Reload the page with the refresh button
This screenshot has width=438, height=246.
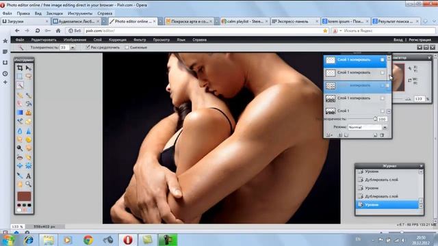(38, 31)
